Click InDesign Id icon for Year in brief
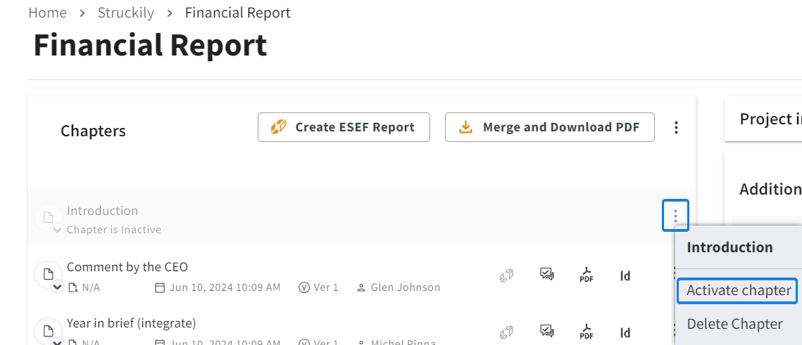The height and width of the screenshot is (345, 802). [625, 333]
